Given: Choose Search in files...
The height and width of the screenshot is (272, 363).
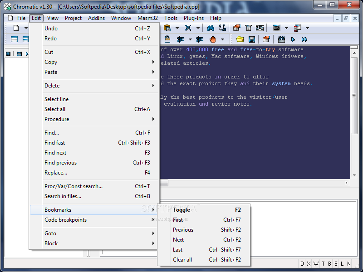Looking at the screenshot, I should click(x=94, y=196).
